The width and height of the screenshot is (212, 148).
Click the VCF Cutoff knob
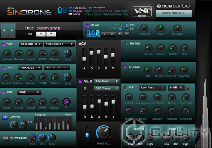pyautogui.click(x=129, y=97)
